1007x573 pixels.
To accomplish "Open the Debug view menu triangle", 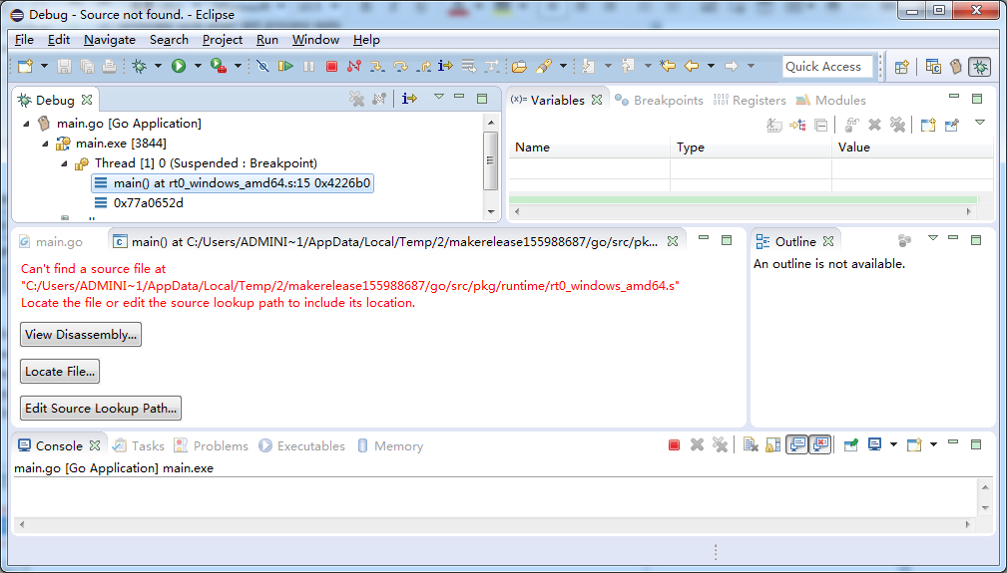I will [439, 98].
